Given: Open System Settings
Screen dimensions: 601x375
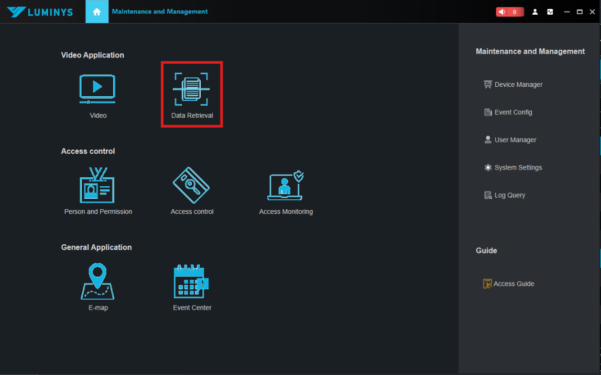Looking at the screenshot, I should (518, 168).
